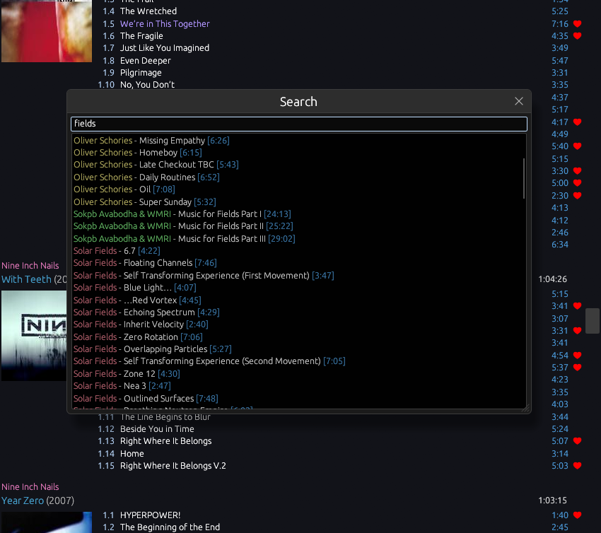This screenshot has width=601, height=533.
Task: Select 'Solar Fields - Zero Rotation' result
Action: 137,337
